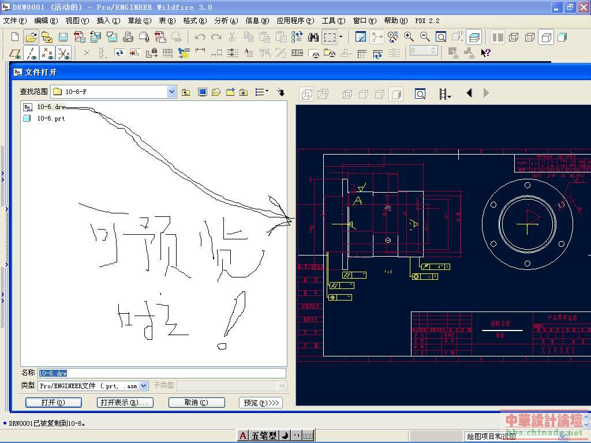Click the 打开(O) button
The image size is (591, 443).
tap(53, 403)
